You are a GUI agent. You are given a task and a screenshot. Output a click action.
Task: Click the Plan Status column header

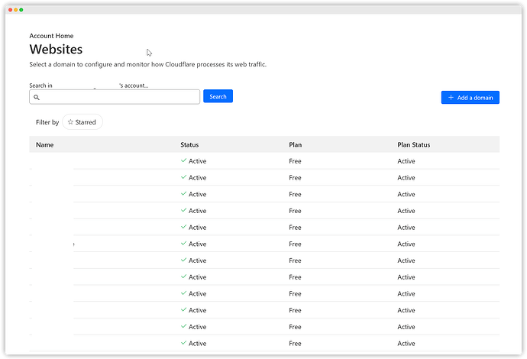pyautogui.click(x=414, y=145)
